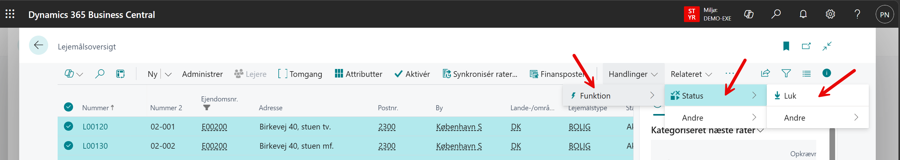Click the Aktivér action button

(412, 74)
